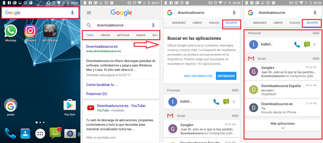Tap MÁS beside Gmail below ENTENDIDO card

click(235, 116)
